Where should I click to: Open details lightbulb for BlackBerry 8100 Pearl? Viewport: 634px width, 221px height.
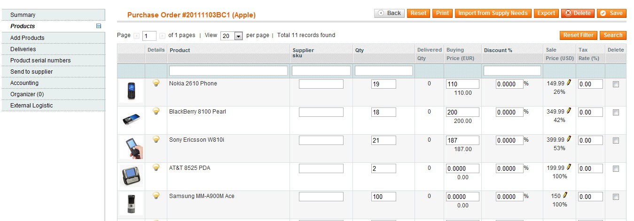pos(156,111)
